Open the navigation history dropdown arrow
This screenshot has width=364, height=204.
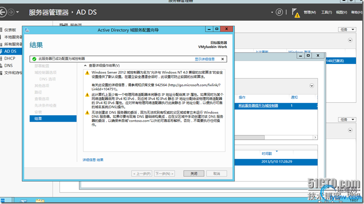coord(18,12)
